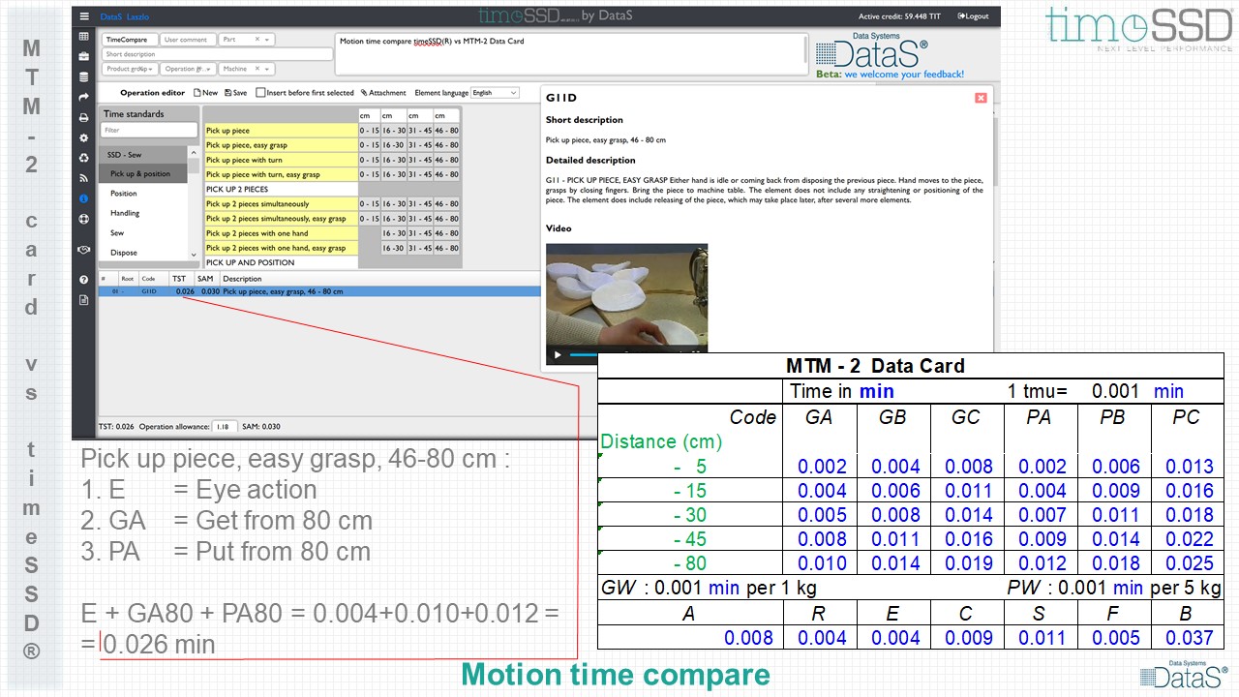
Task: Click we welcome your feedback link
Action: tap(904, 74)
